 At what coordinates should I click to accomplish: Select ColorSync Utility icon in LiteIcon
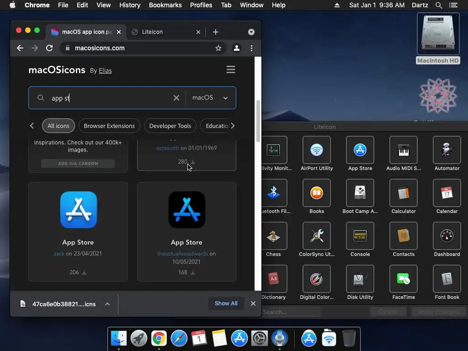tap(316, 236)
